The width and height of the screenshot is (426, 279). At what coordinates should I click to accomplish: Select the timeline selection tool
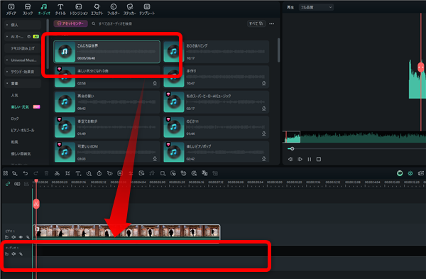(15, 173)
